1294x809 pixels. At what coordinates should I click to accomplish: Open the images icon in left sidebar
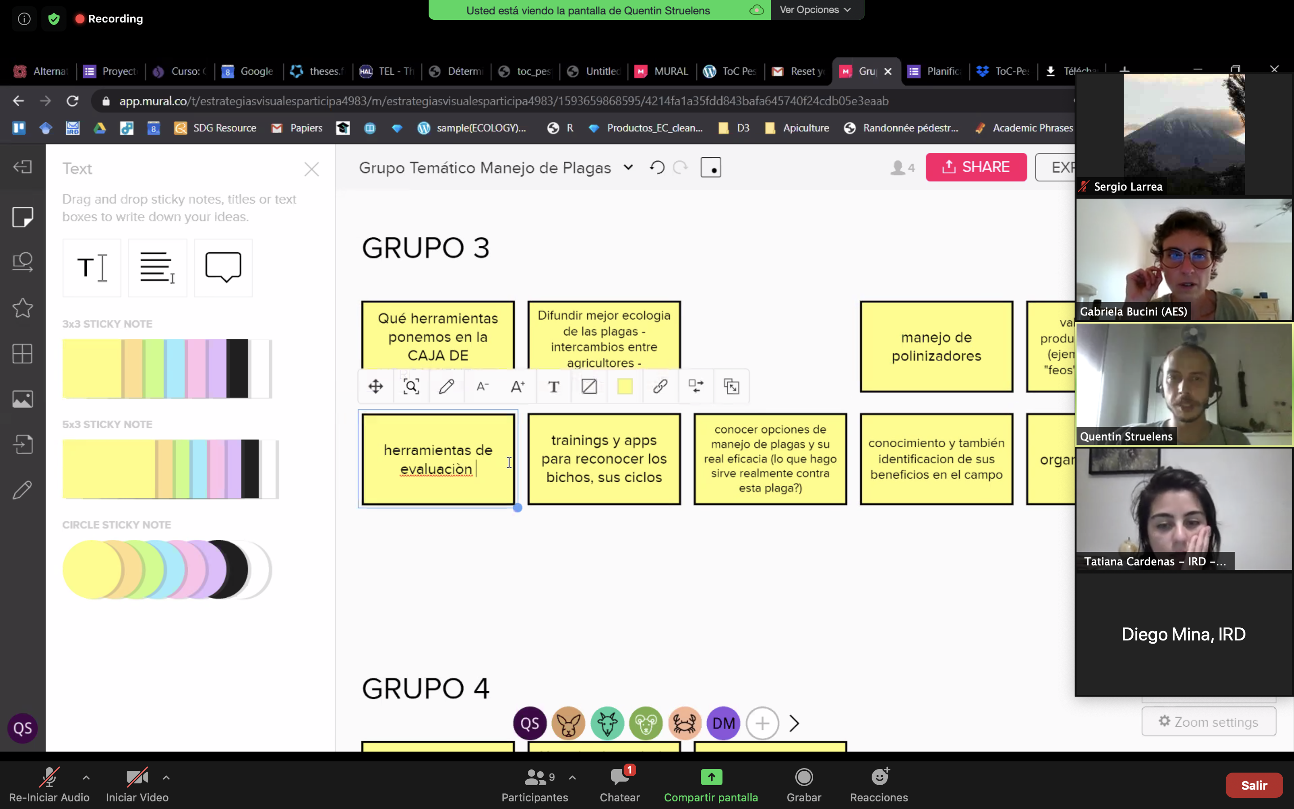(x=22, y=399)
